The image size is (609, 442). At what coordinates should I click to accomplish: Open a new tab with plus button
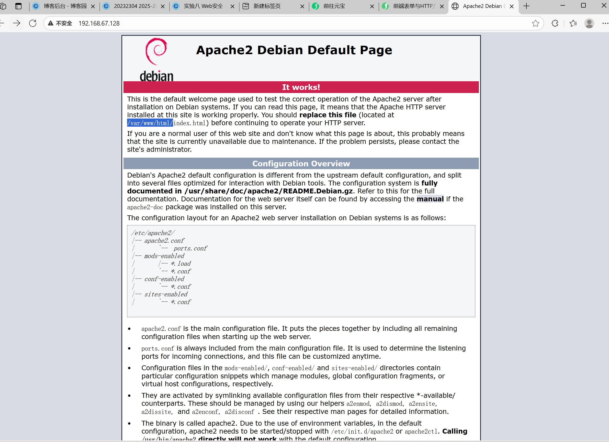tap(526, 6)
